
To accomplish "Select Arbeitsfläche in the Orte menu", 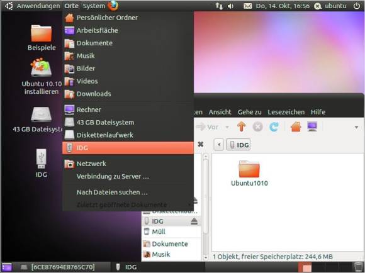I will pos(128,30).
